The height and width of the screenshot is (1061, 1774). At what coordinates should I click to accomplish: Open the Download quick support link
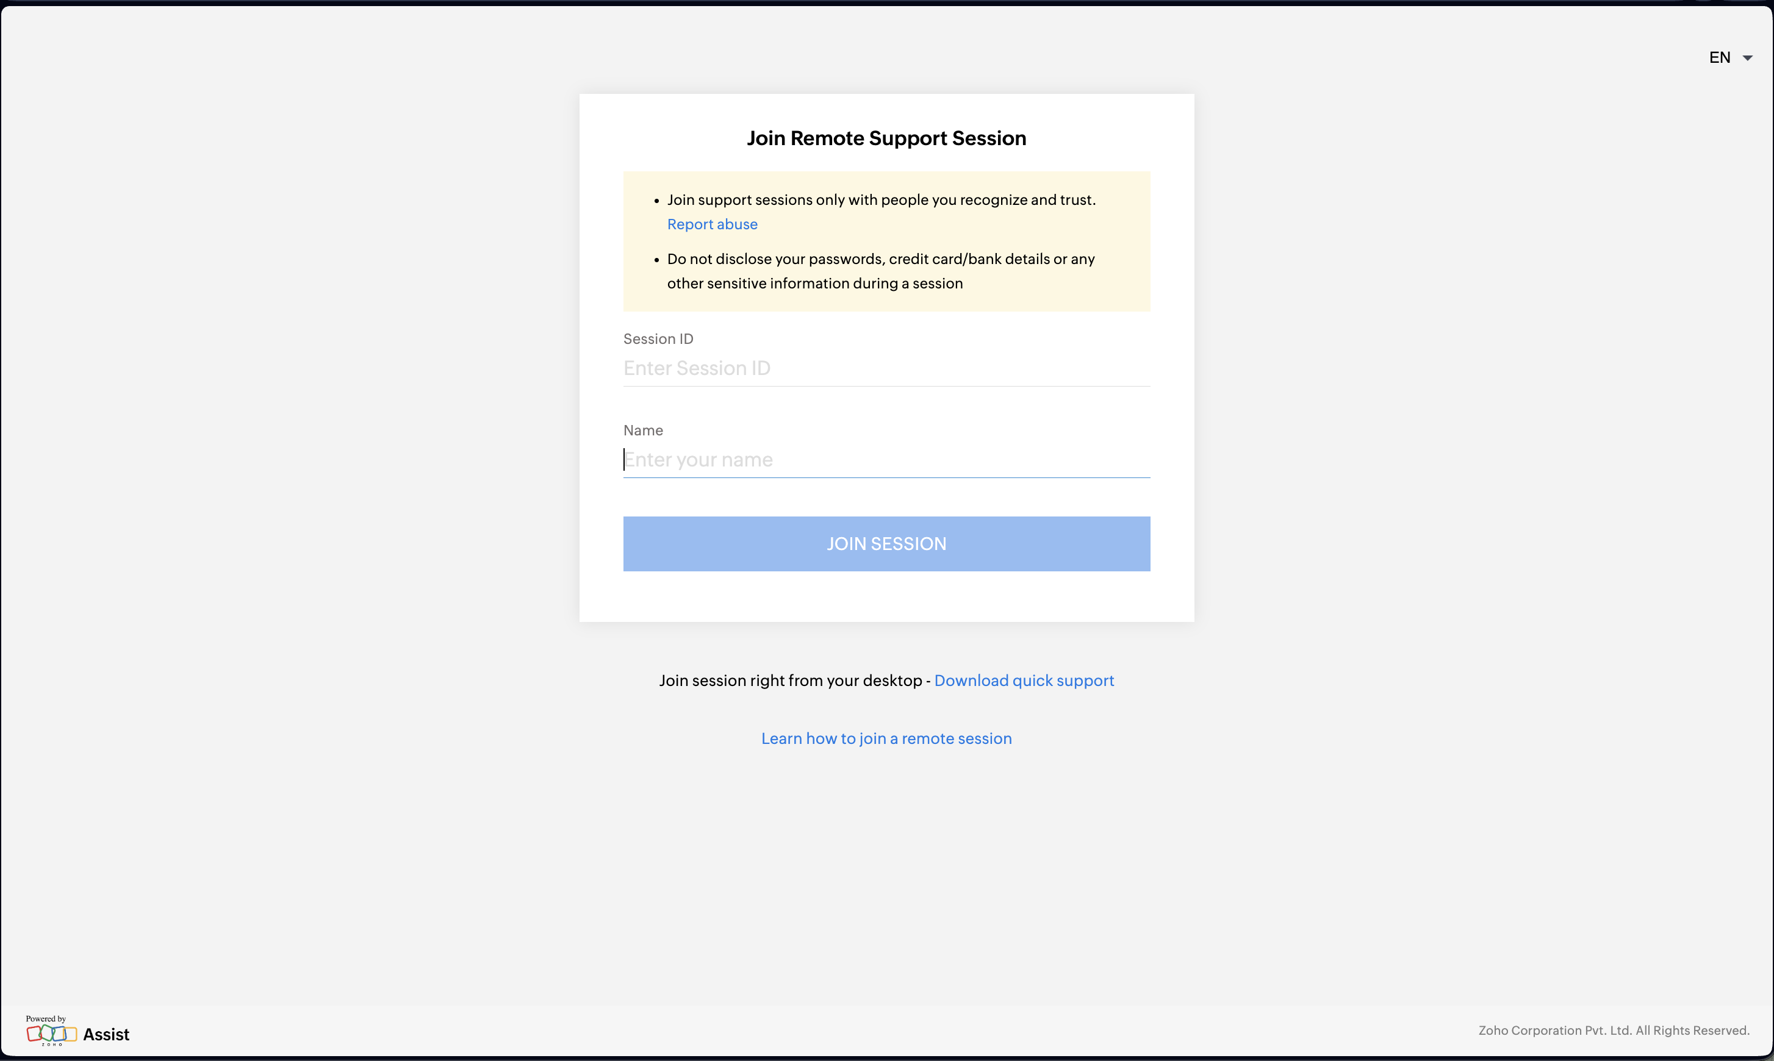(x=1024, y=680)
